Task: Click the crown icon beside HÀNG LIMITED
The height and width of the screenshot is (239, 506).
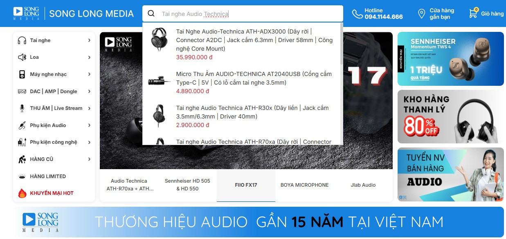Action: (22, 176)
